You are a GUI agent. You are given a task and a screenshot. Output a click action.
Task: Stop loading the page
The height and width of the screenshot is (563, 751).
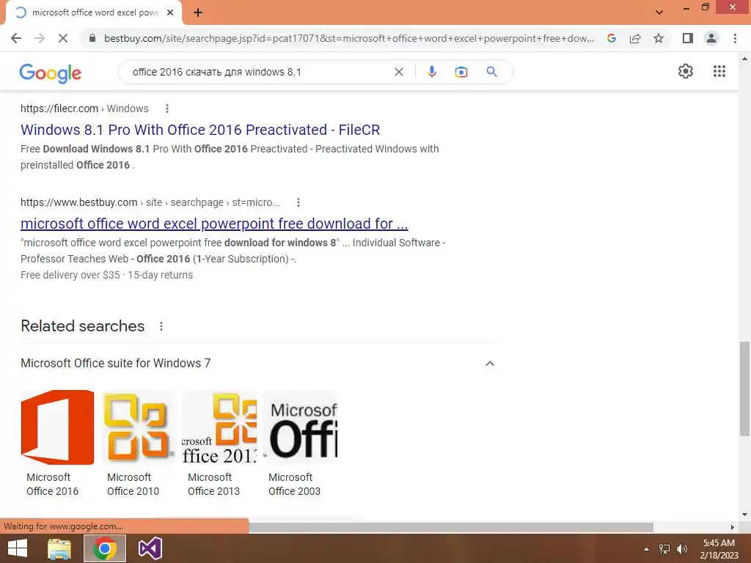tap(63, 38)
